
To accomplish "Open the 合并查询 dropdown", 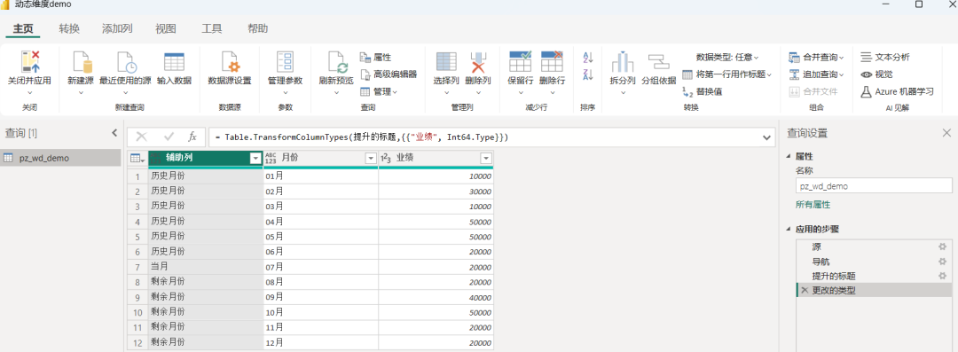I will pyautogui.click(x=816, y=58).
